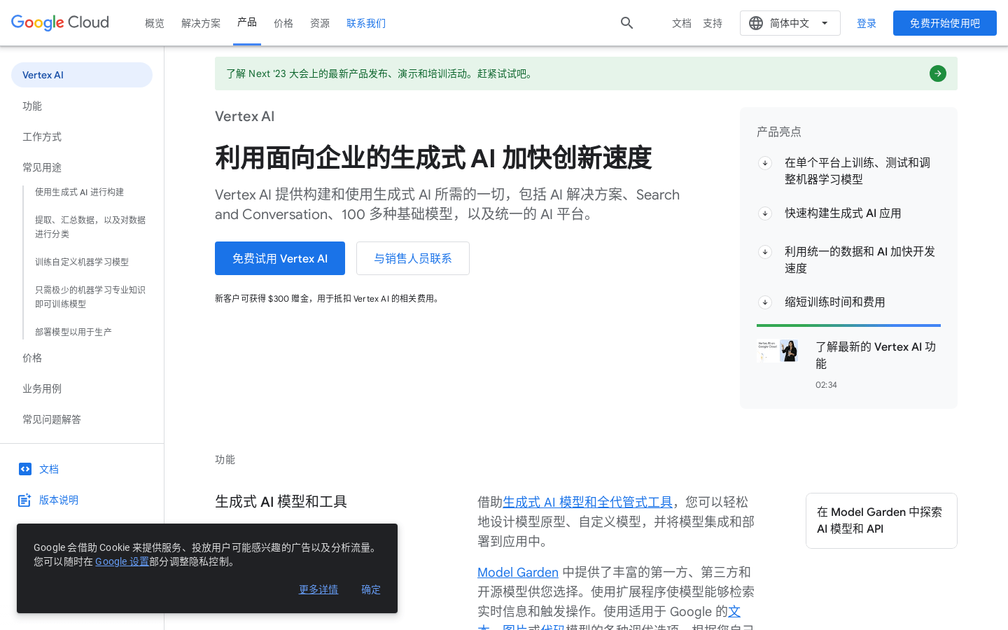Click the Next '23 announcement banner text
Screen dimensions: 1008x630
381,73
